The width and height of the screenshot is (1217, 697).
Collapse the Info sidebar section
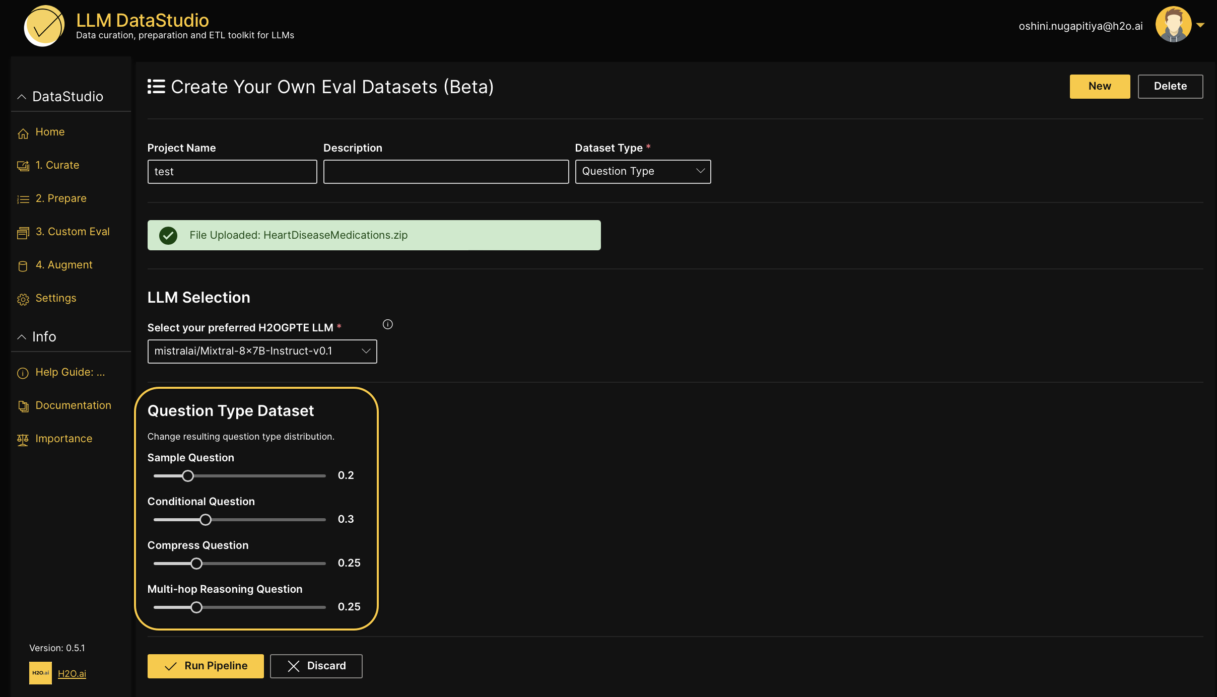coord(21,337)
